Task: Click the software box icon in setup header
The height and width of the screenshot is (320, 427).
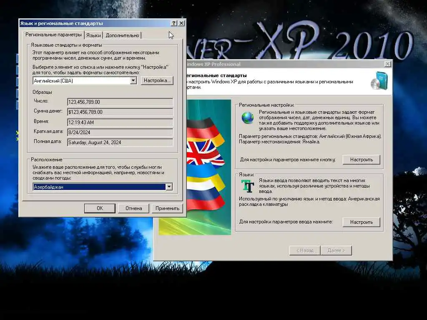Action: click(379, 80)
